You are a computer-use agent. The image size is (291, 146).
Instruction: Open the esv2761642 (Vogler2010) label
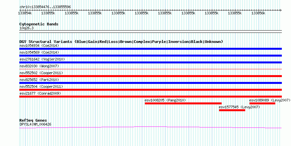pyautogui.click(x=42, y=59)
